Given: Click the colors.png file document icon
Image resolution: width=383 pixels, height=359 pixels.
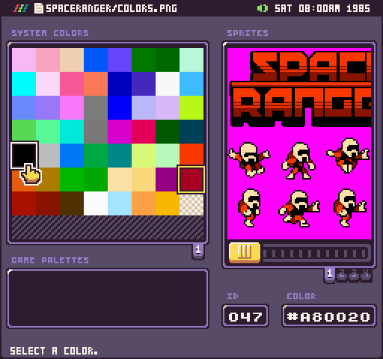Looking at the screenshot, I should (39, 8).
